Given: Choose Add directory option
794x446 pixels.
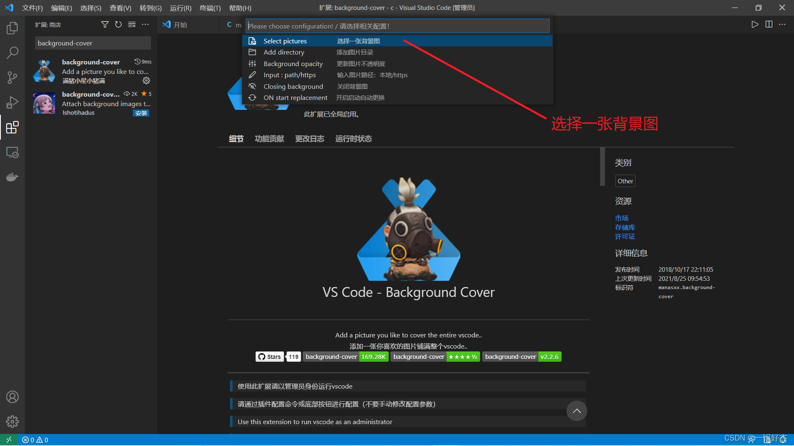Looking at the screenshot, I should (x=397, y=52).
